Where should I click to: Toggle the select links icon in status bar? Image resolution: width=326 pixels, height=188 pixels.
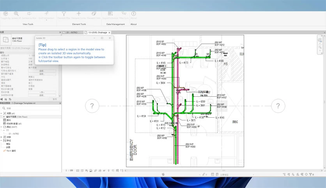coord(284,174)
